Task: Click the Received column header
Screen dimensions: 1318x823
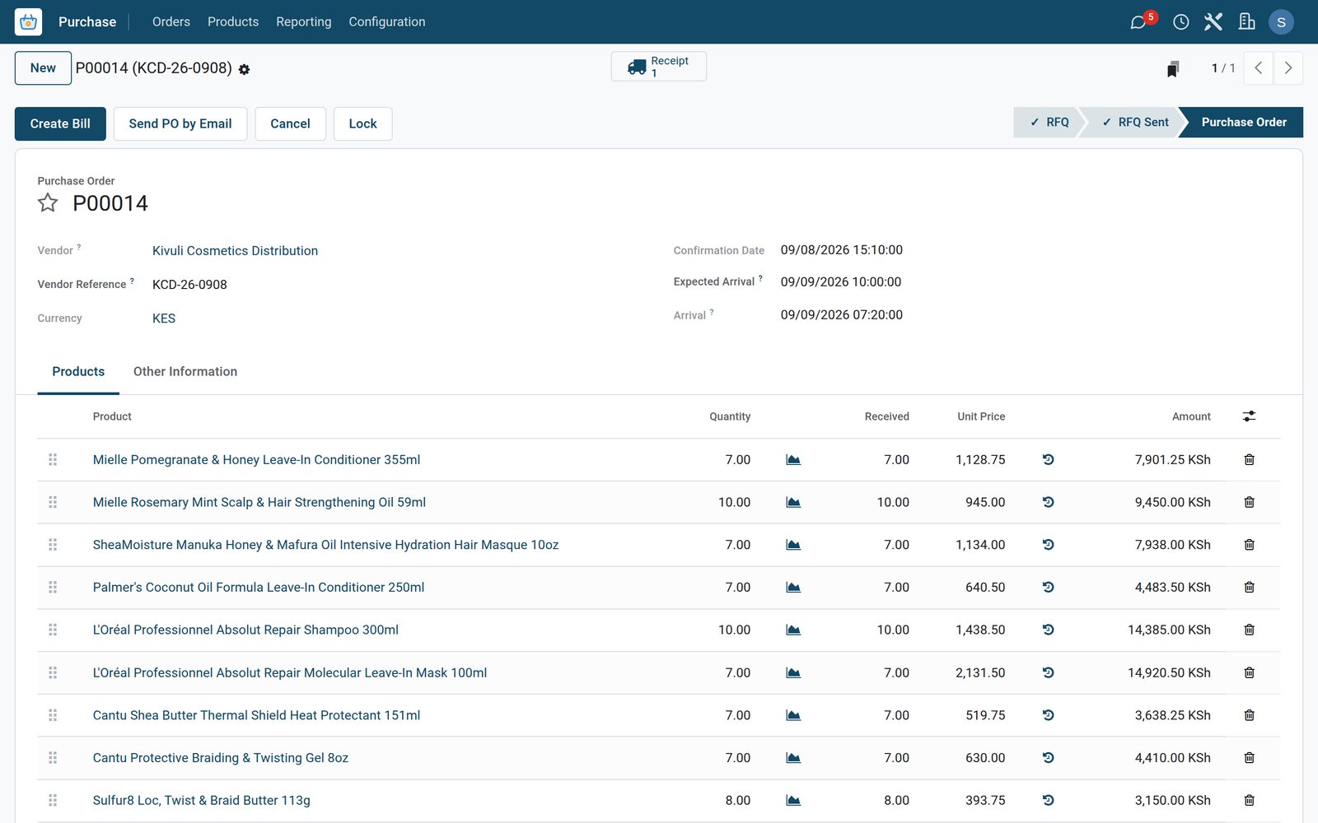Action: coord(887,416)
